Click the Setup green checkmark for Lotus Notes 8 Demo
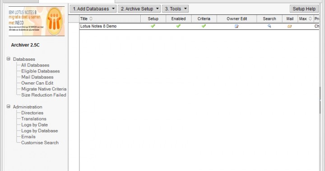Viewport: 325px width, 171px height. pos(153,26)
